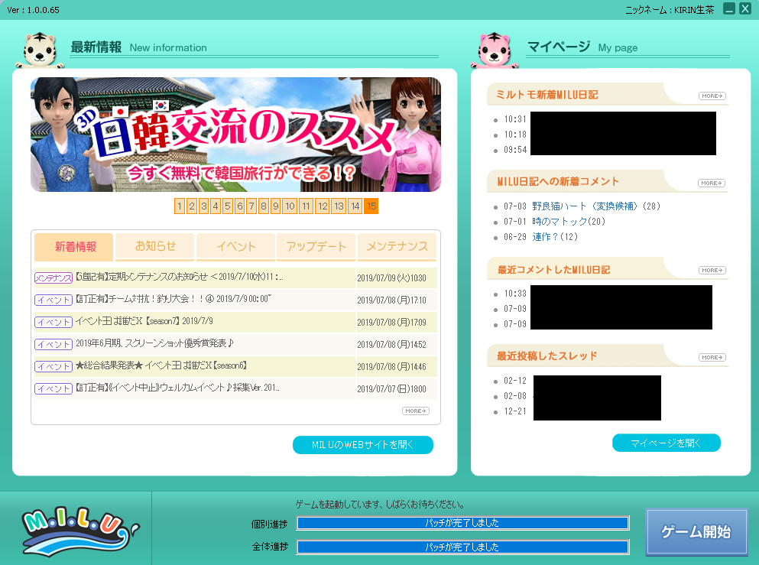Open the メンテナンス tab
The width and height of the screenshot is (759, 565).
tap(397, 247)
